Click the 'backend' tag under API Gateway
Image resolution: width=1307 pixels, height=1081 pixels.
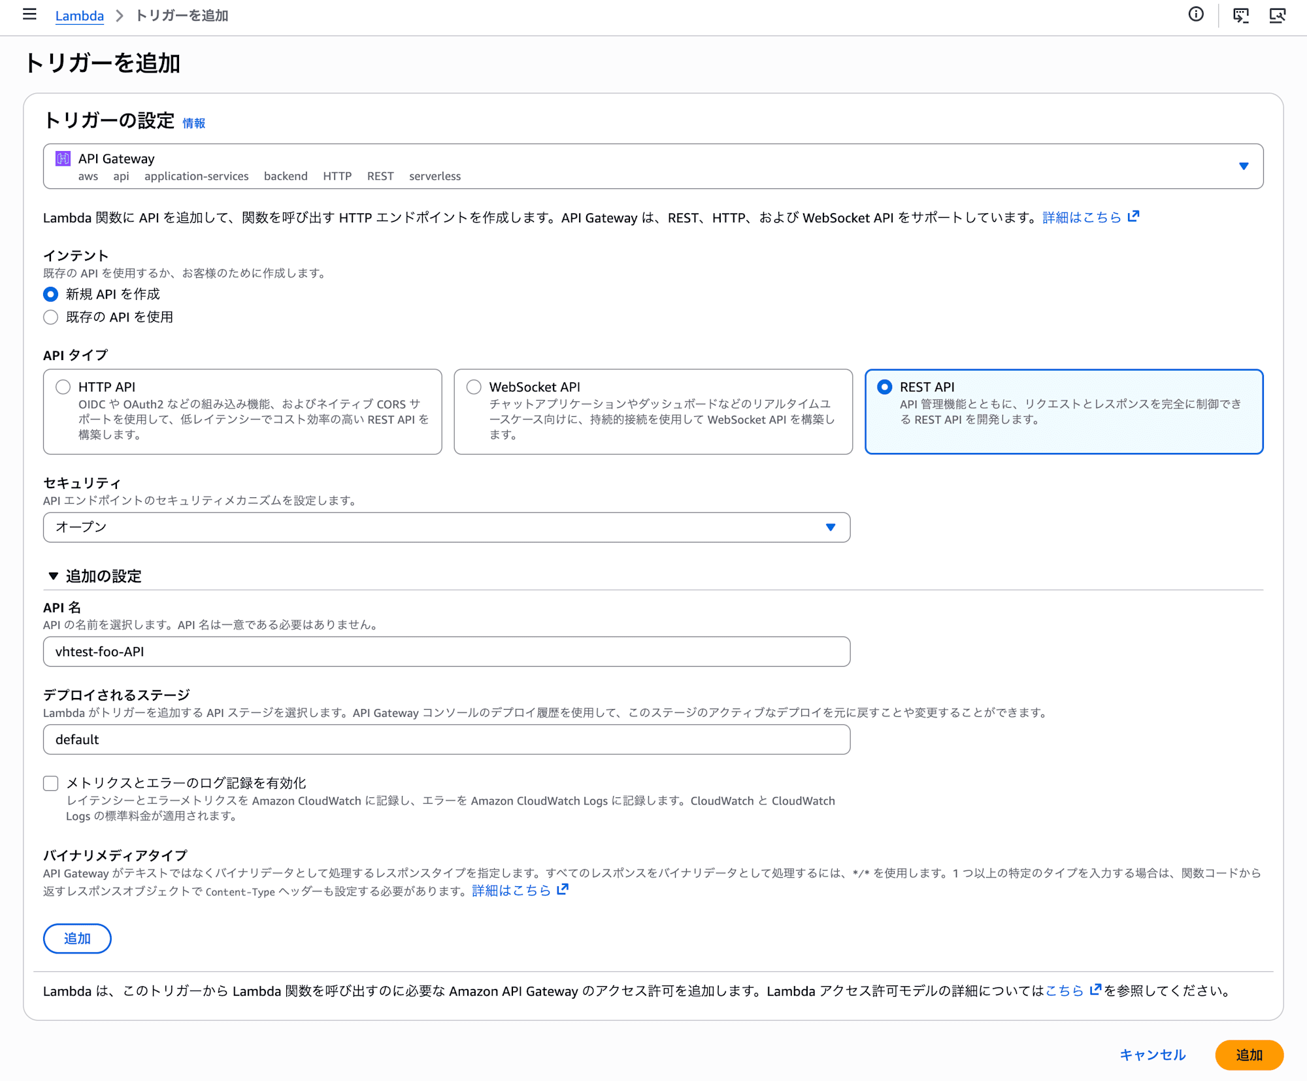[x=286, y=176]
